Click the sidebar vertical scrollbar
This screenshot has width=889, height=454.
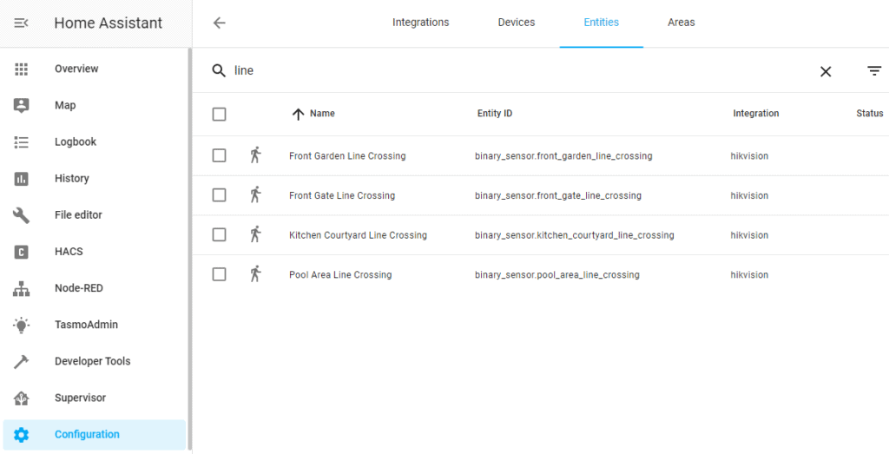190,249
